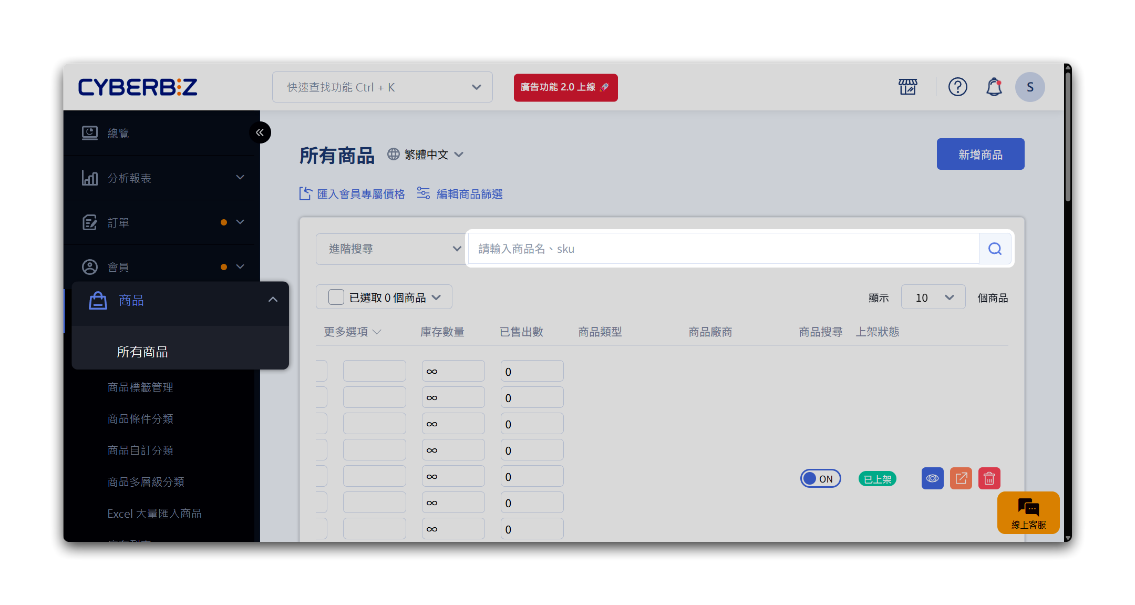Click the help question mark icon
This screenshot has height=605, width=1135.
point(957,87)
